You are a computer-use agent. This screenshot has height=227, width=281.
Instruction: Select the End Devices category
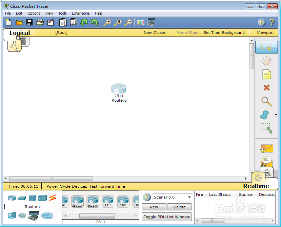click(x=12, y=215)
